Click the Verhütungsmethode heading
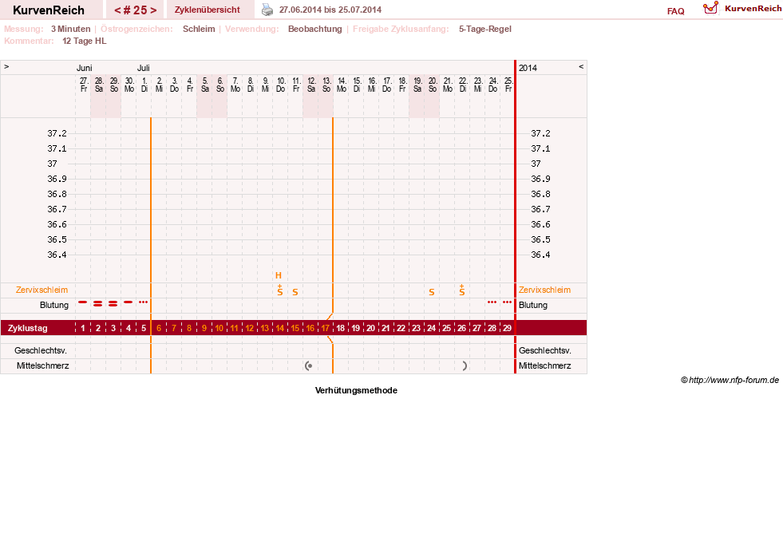The image size is (783, 549). (356, 390)
